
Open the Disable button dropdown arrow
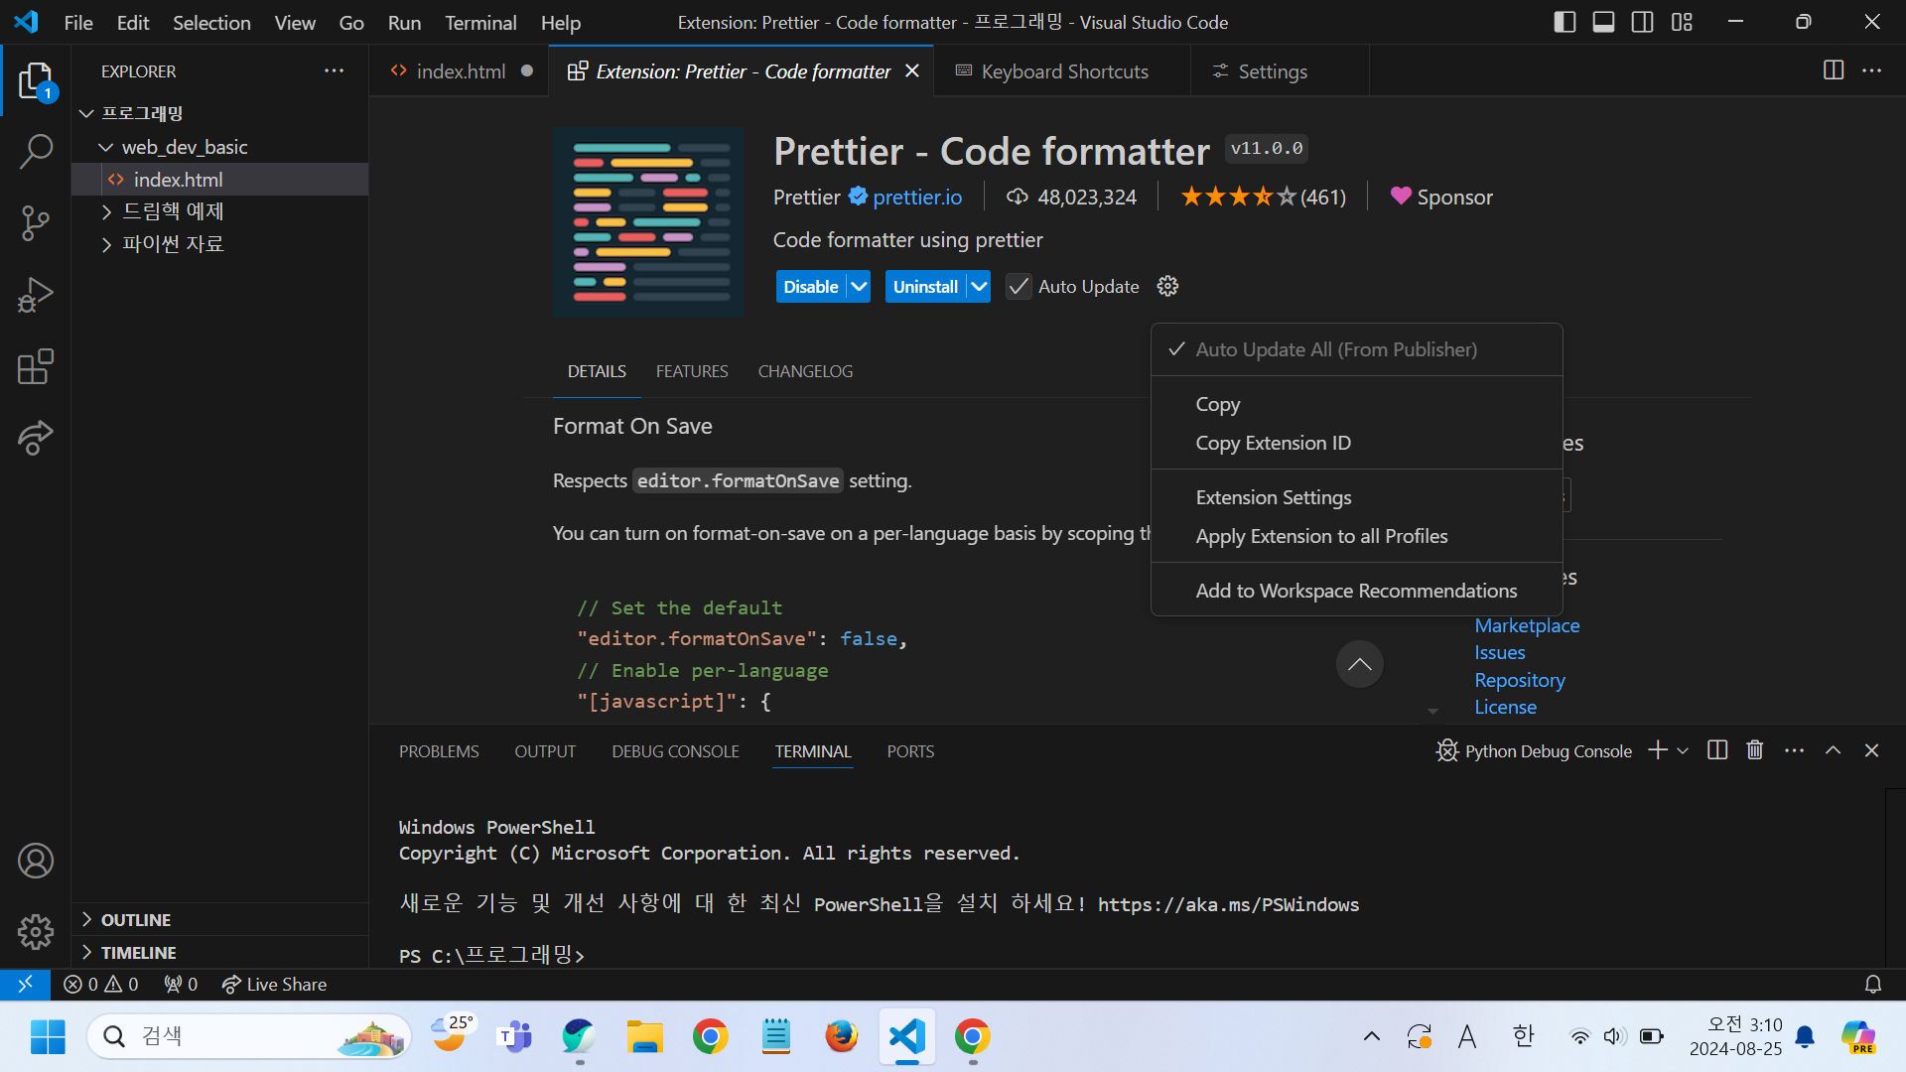coord(859,287)
